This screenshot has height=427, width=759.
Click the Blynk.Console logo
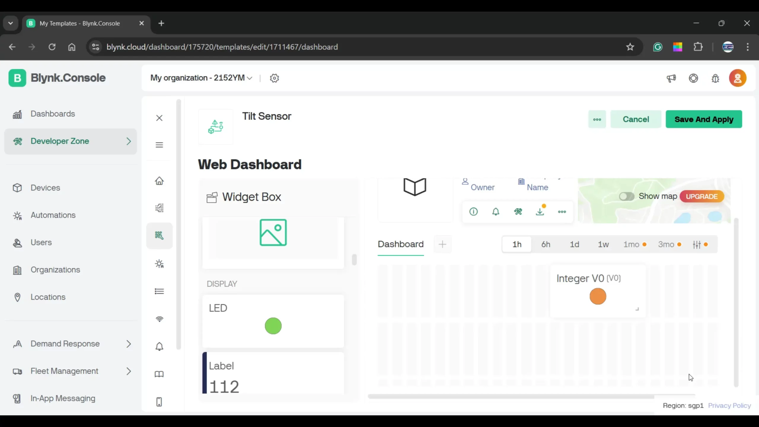coord(57,78)
